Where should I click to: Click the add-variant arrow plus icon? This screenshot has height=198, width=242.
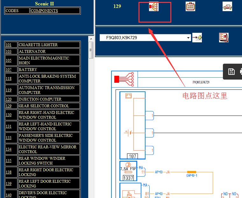click(x=197, y=38)
